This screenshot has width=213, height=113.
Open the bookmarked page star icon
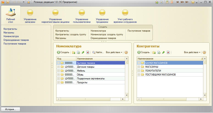162,2
